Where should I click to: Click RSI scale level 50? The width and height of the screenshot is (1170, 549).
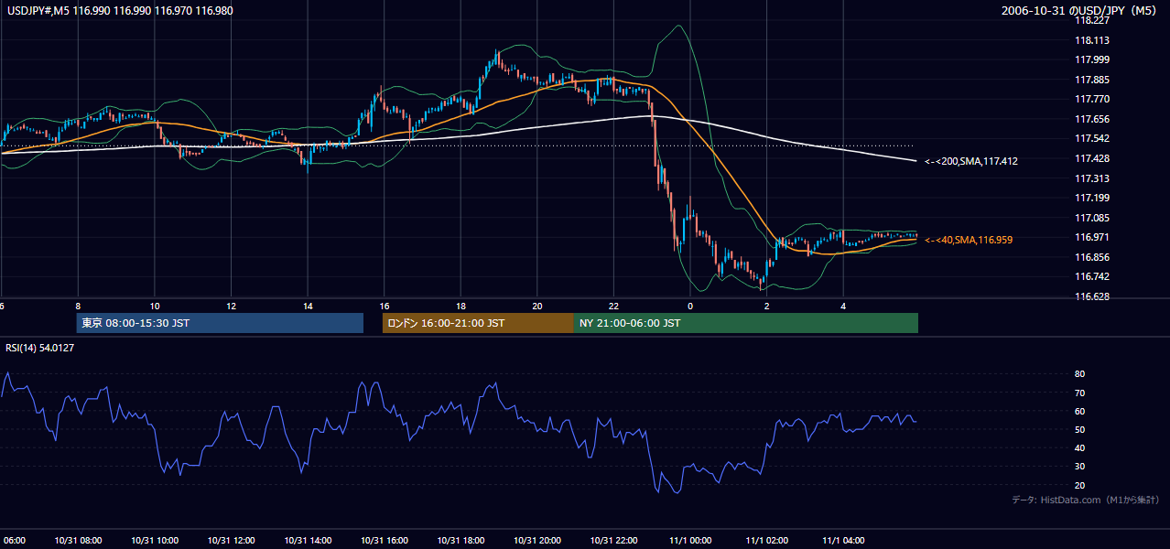(1080, 429)
